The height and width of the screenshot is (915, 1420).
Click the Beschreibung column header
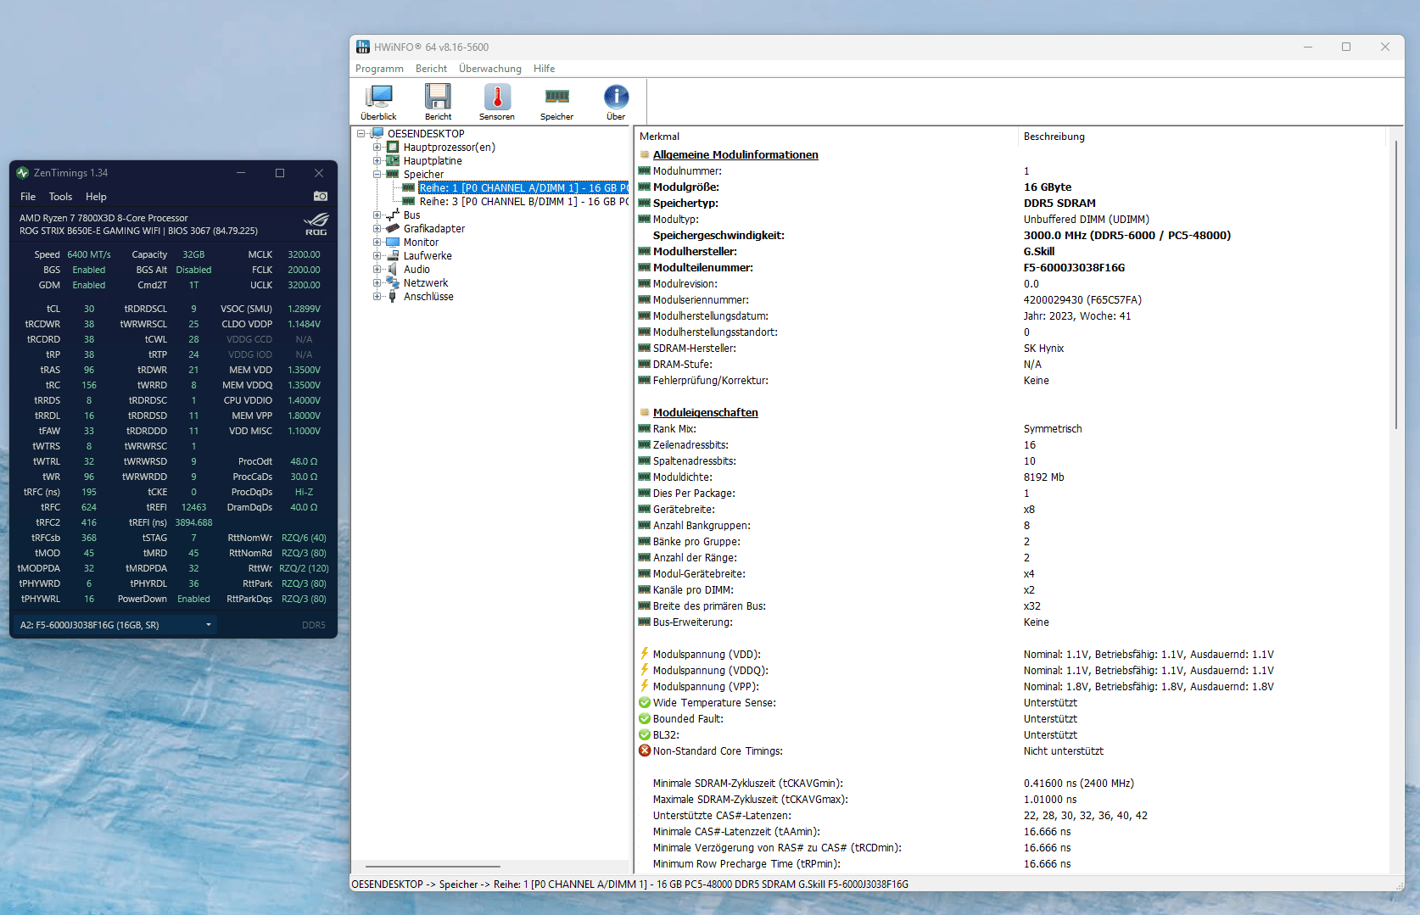tap(1054, 137)
